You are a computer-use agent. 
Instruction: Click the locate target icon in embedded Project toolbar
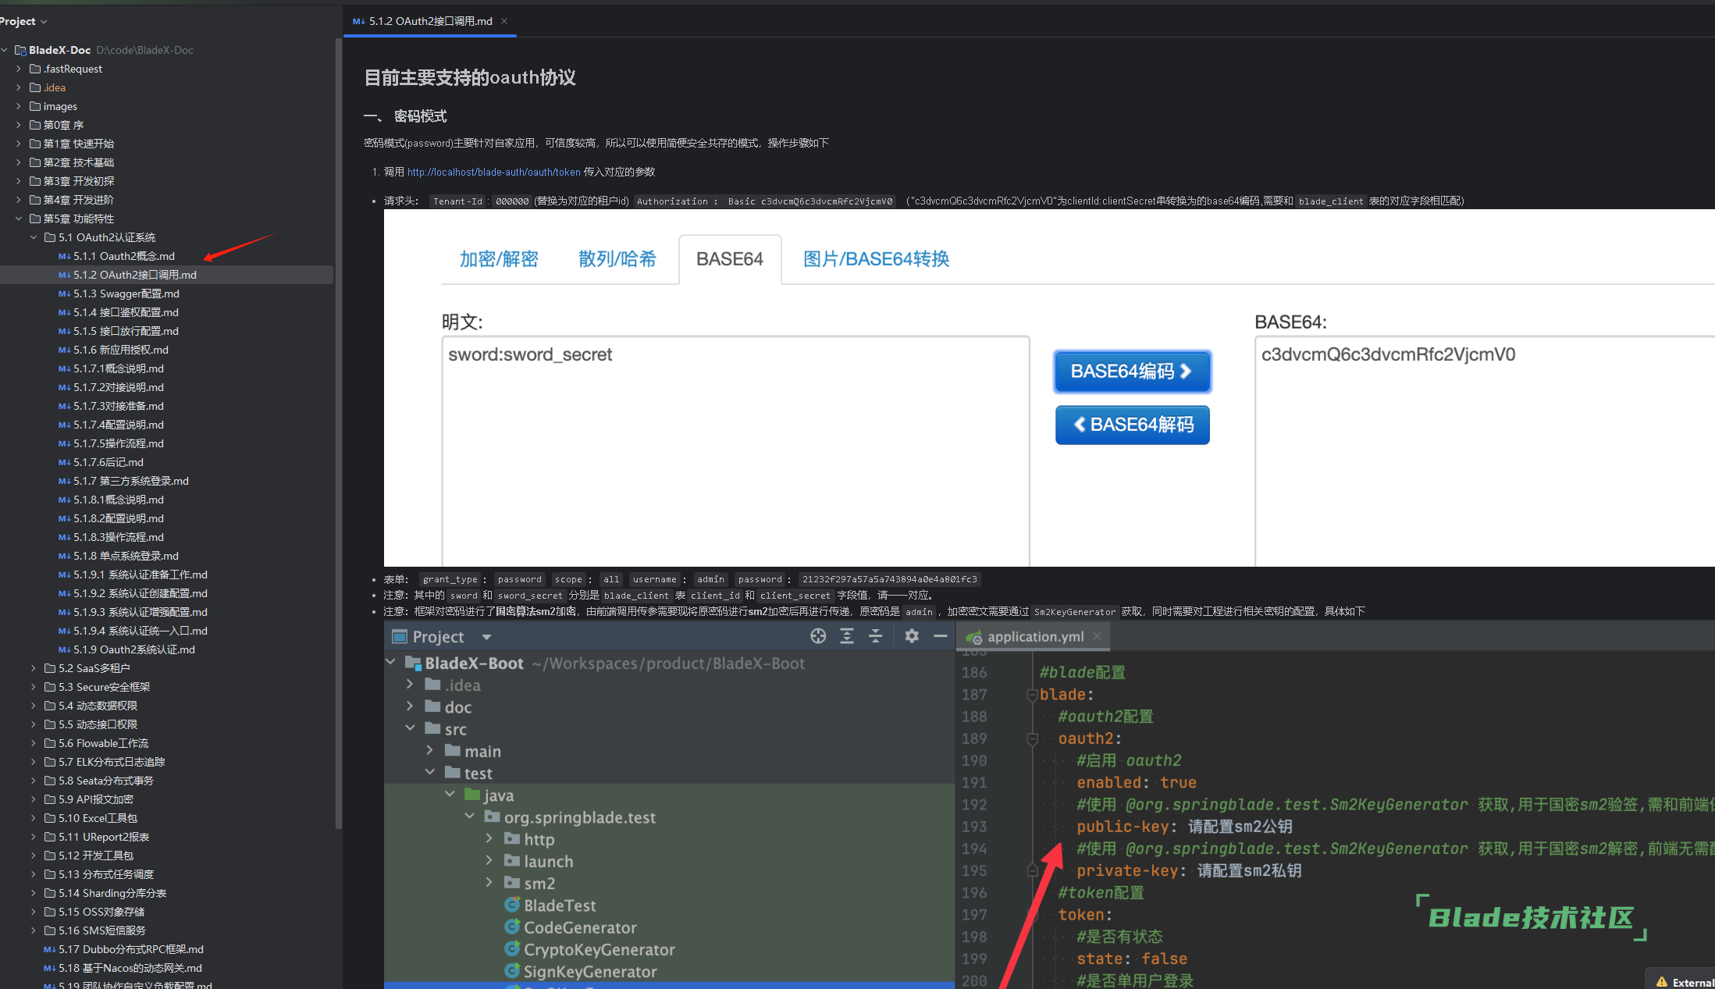tap(818, 636)
